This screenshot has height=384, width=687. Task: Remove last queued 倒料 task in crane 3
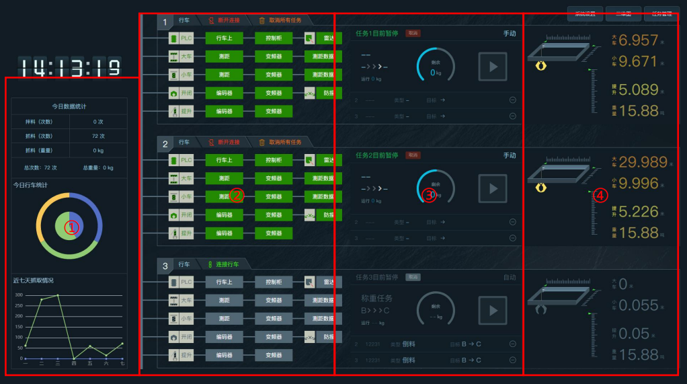(513, 360)
